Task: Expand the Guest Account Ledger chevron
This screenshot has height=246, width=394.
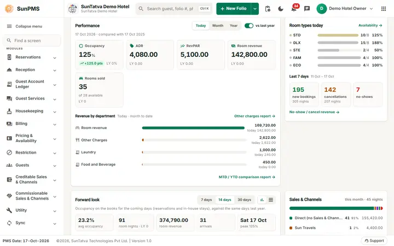Action: click(x=55, y=85)
